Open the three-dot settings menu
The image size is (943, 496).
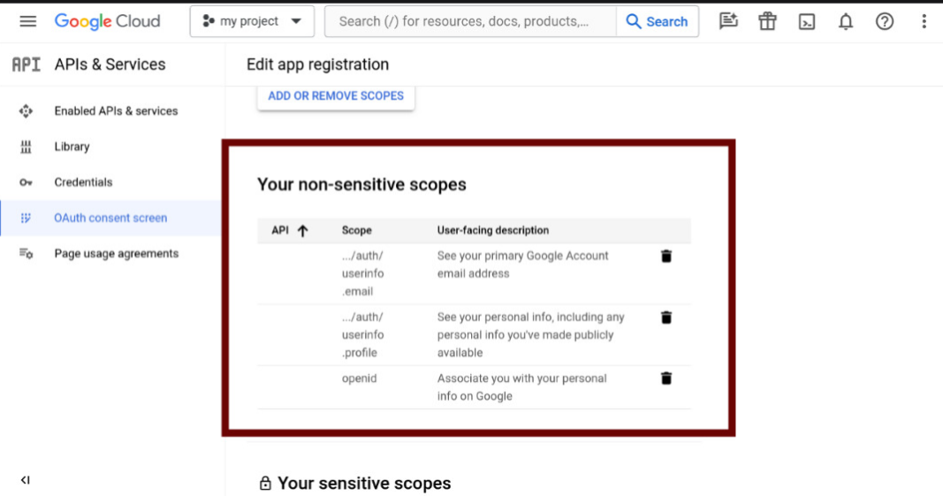pyautogui.click(x=924, y=21)
